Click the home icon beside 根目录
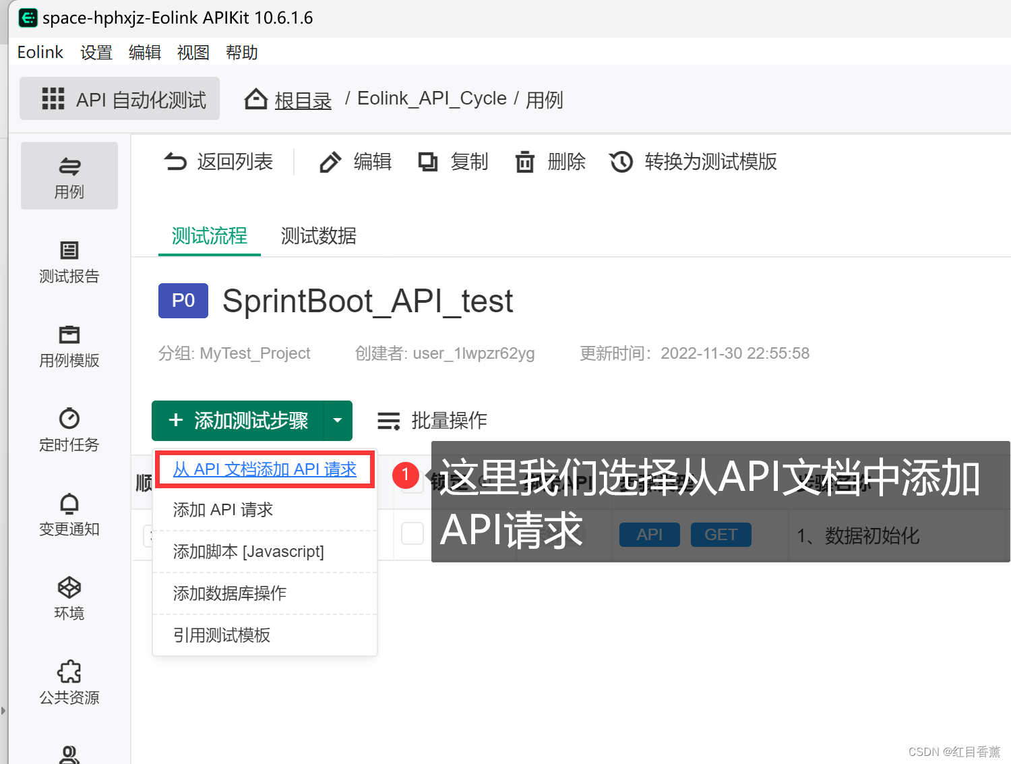Image resolution: width=1011 pixels, height=764 pixels. point(255,99)
